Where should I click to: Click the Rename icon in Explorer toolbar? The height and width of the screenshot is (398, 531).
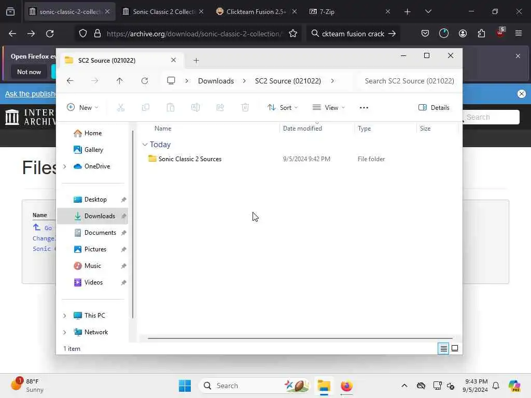(195, 108)
